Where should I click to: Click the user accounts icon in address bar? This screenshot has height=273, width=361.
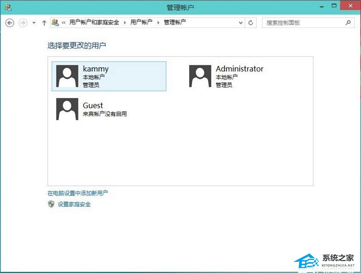(x=55, y=23)
